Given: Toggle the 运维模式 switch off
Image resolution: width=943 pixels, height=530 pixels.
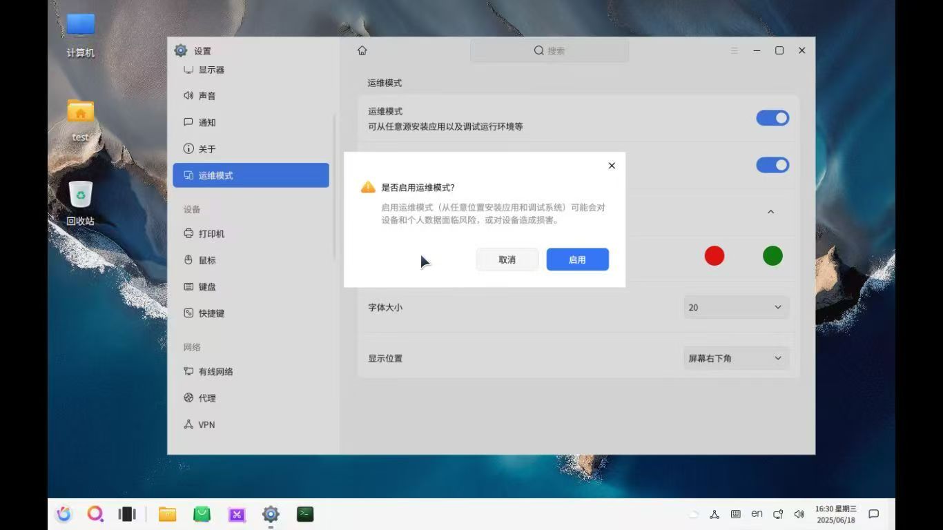Looking at the screenshot, I should (772, 118).
